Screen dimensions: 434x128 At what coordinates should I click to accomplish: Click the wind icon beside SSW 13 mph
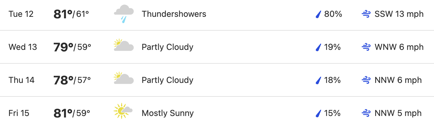(366, 14)
